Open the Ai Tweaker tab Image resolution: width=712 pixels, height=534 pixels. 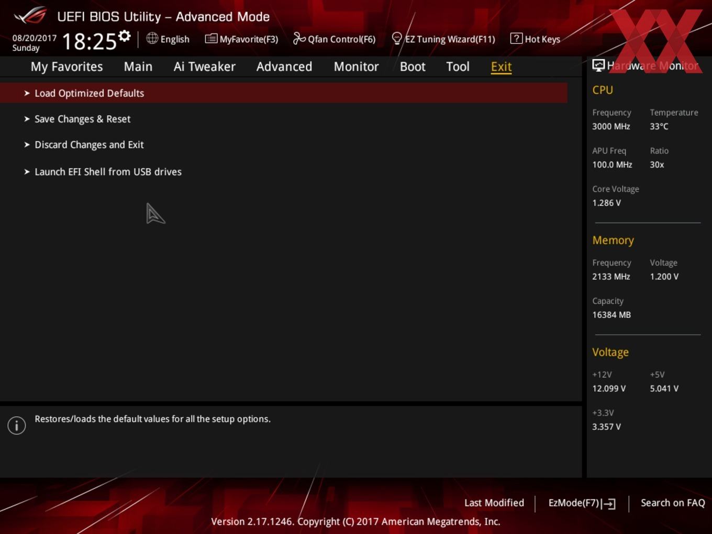205,66
